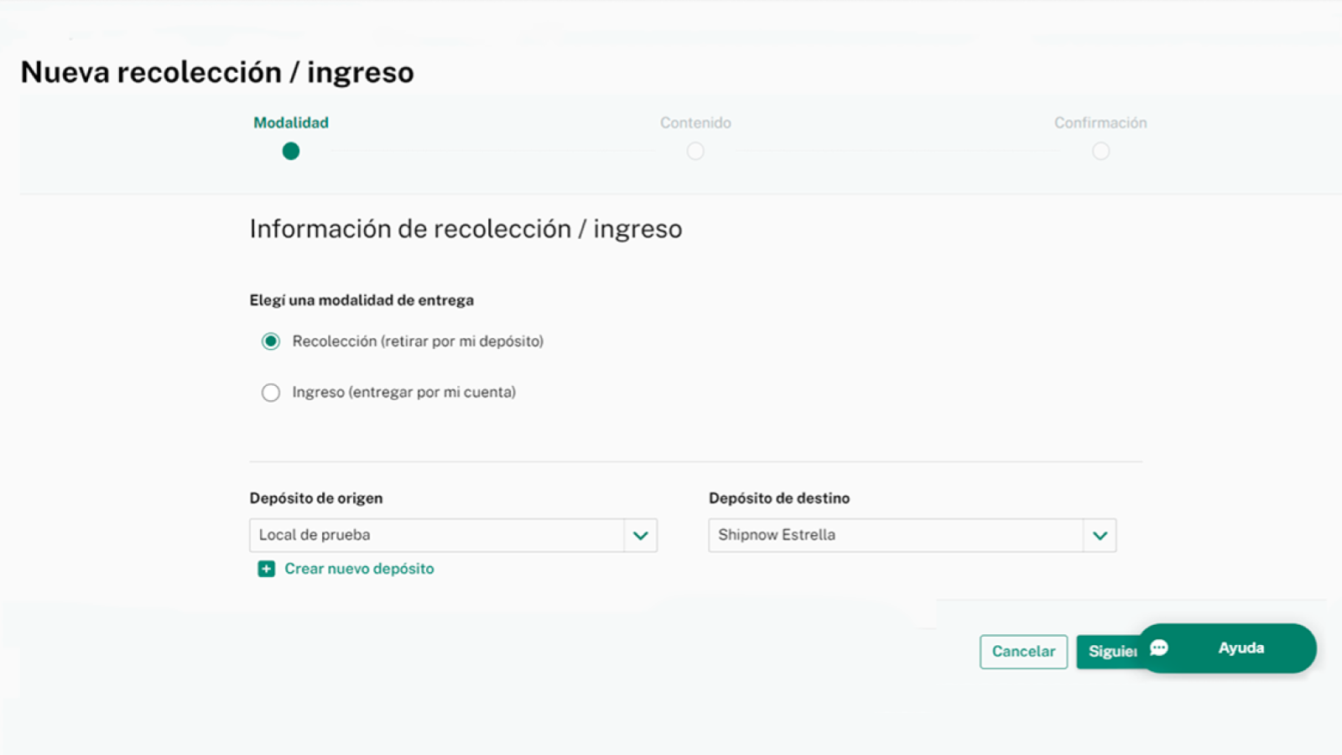Expand the dropdown showing Local de prueba

(453, 535)
